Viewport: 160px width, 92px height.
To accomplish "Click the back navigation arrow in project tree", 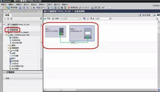I will (x=8, y=18).
